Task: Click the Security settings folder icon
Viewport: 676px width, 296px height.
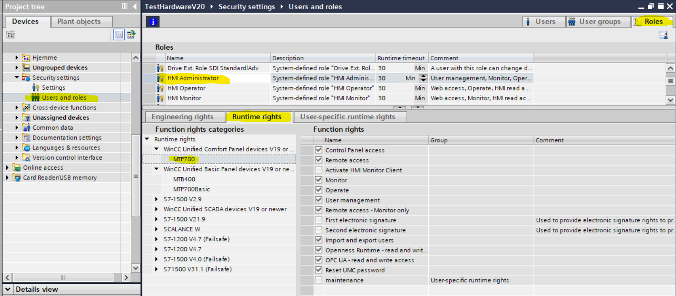Action: [x=26, y=77]
